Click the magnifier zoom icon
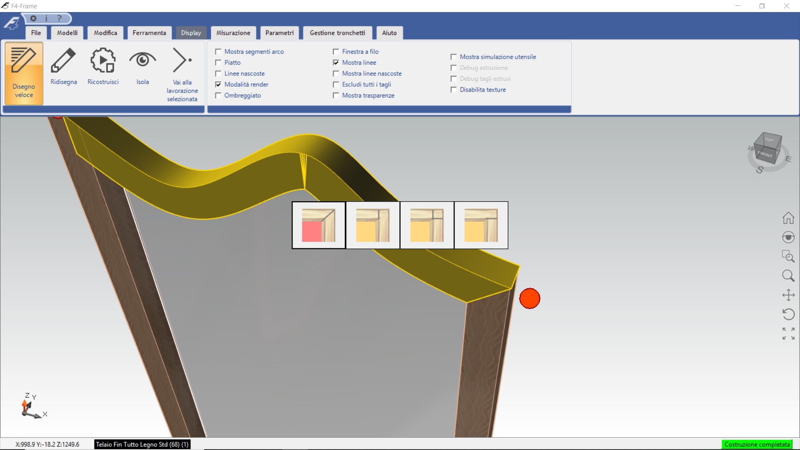Image resolution: width=800 pixels, height=450 pixels. point(788,275)
